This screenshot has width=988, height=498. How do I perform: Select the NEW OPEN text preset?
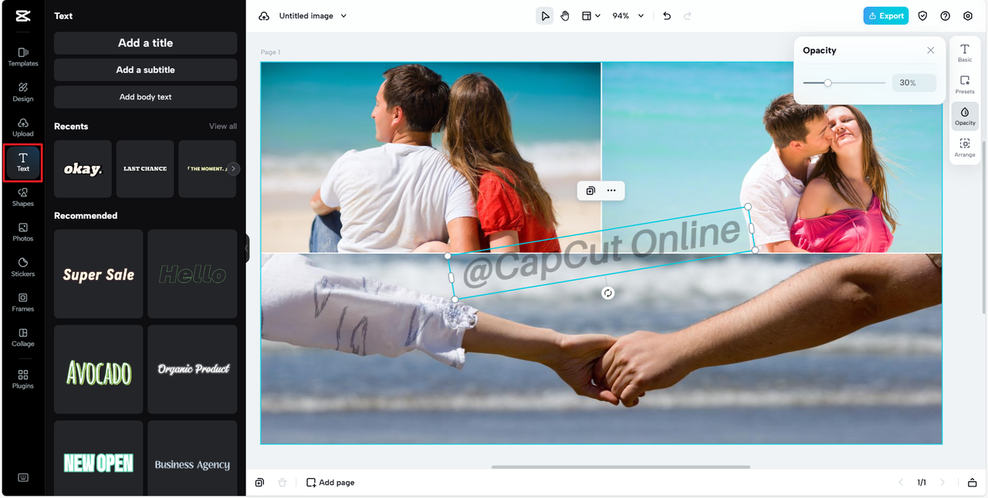99,459
